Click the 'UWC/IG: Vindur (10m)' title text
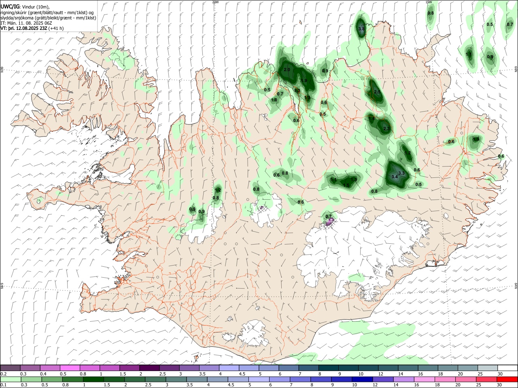This screenshot has height=388, width=518. tap(24, 7)
